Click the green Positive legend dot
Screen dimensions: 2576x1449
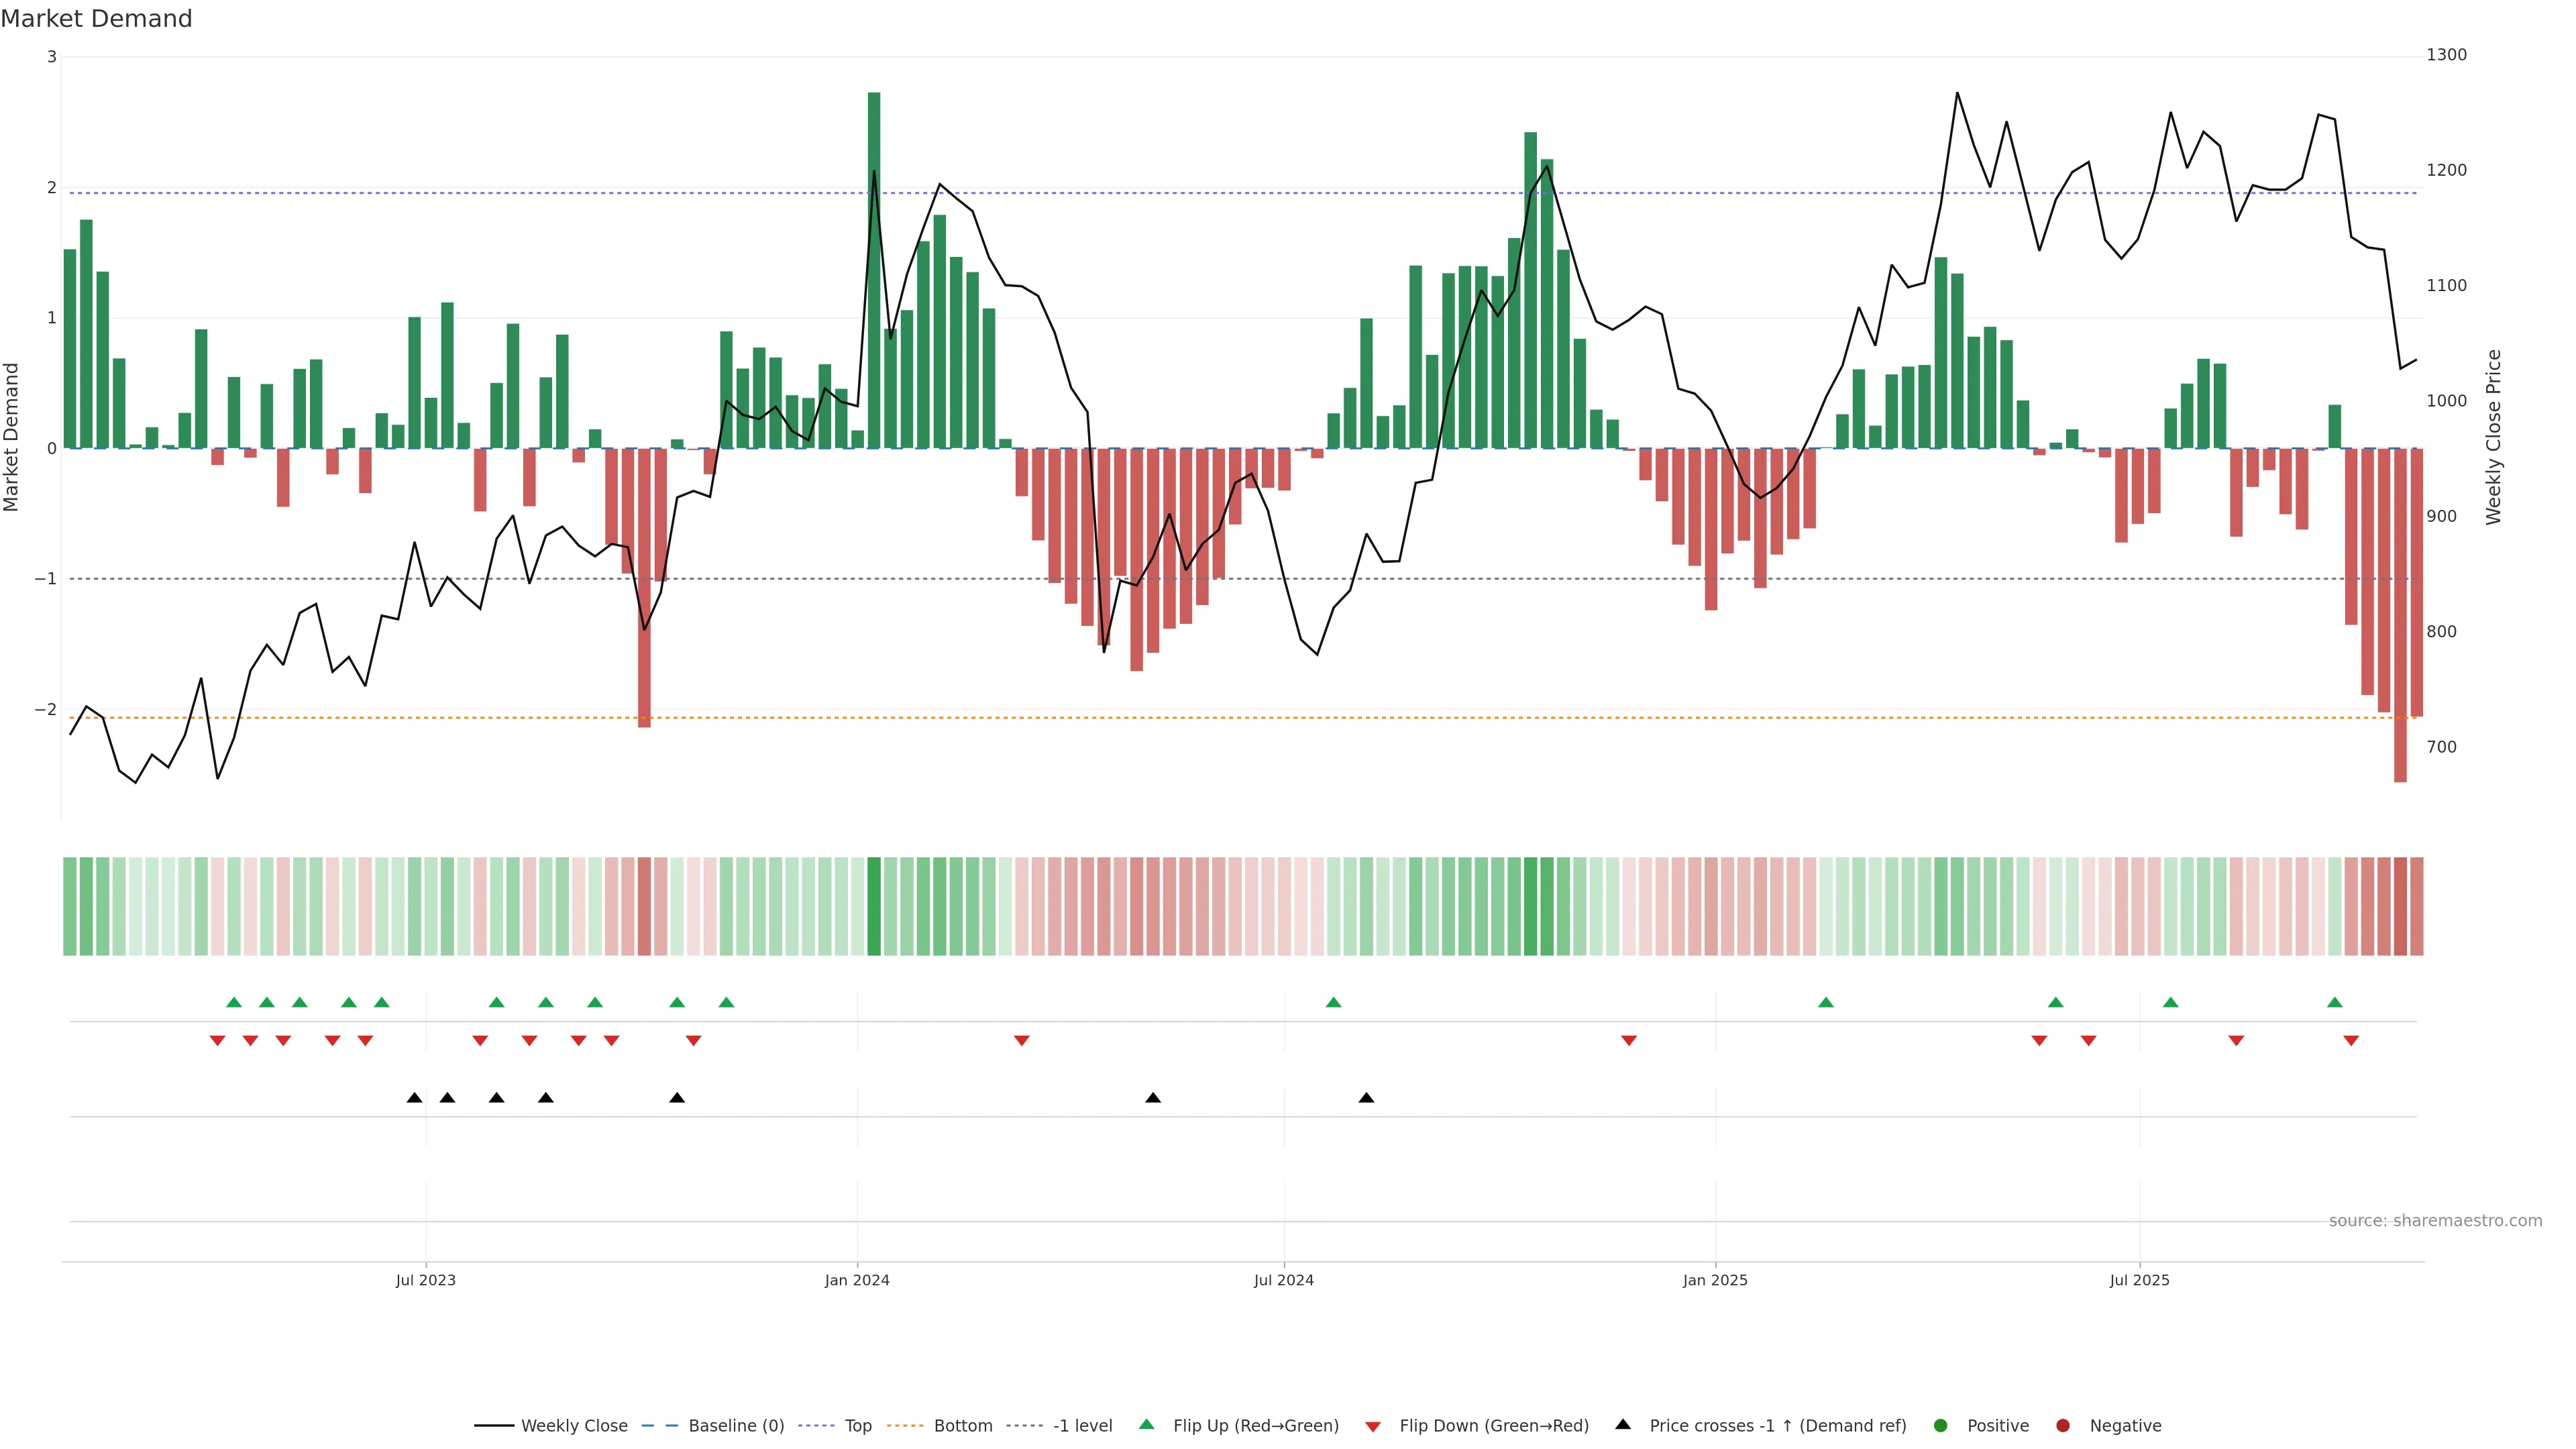(x=1941, y=1426)
